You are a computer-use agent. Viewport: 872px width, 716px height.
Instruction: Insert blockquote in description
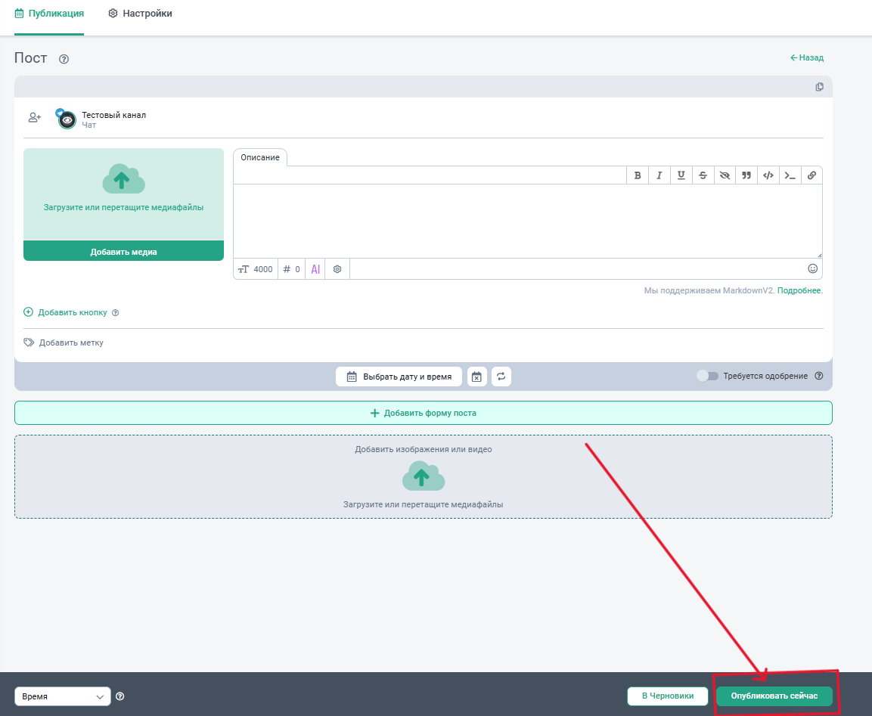point(746,175)
